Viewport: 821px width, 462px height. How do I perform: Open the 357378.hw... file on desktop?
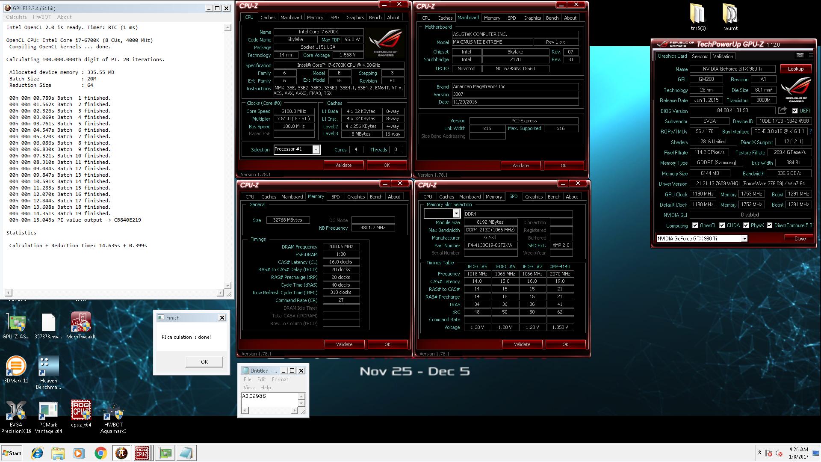pyautogui.click(x=48, y=326)
